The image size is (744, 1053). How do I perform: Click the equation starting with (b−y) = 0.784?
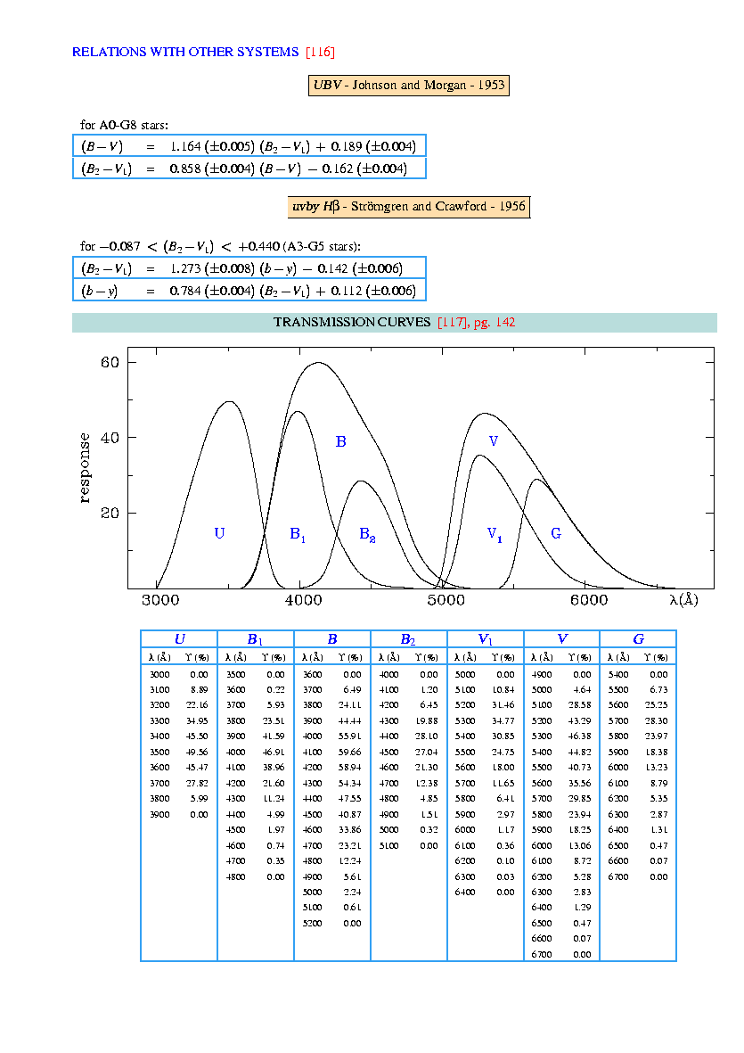249,291
